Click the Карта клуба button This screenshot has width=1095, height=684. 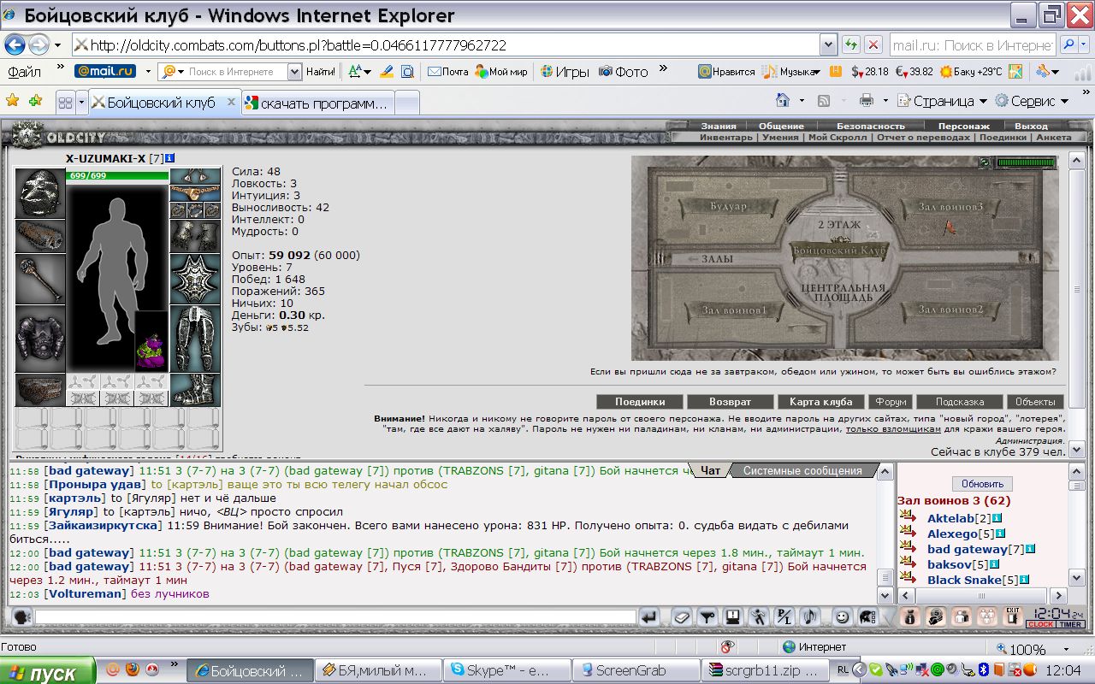[820, 401]
